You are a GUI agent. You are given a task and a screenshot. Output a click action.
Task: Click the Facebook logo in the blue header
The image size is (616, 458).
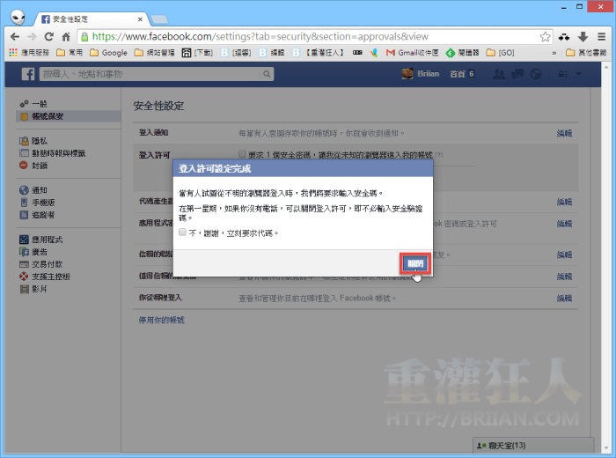point(28,75)
